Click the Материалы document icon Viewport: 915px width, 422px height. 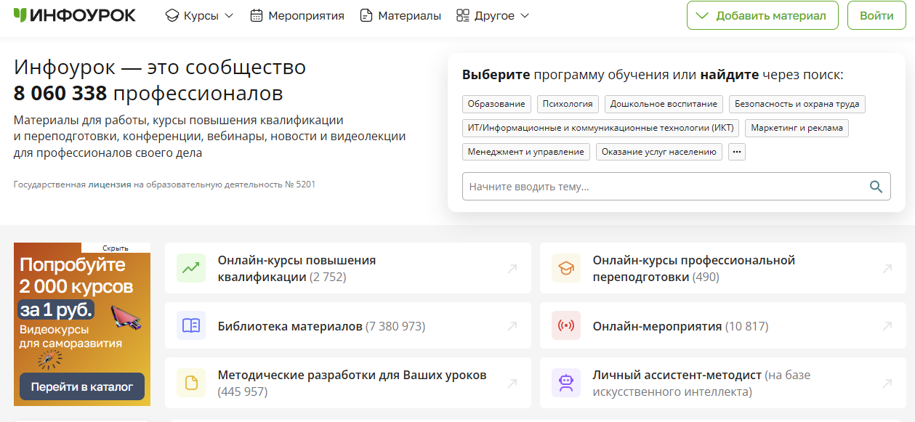[x=366, y=15]
